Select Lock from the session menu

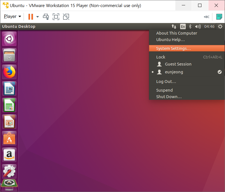coord(187,57)
